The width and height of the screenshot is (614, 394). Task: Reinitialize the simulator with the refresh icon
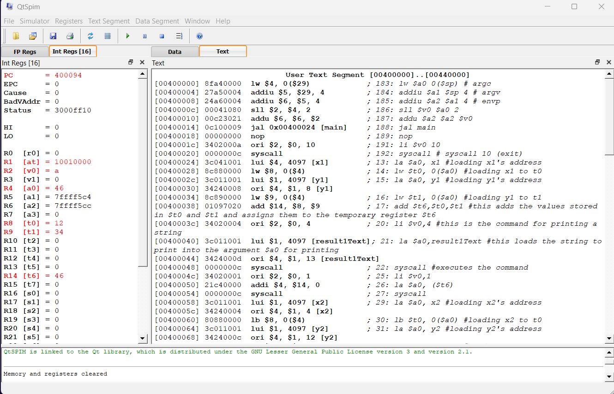coord(90,35)
